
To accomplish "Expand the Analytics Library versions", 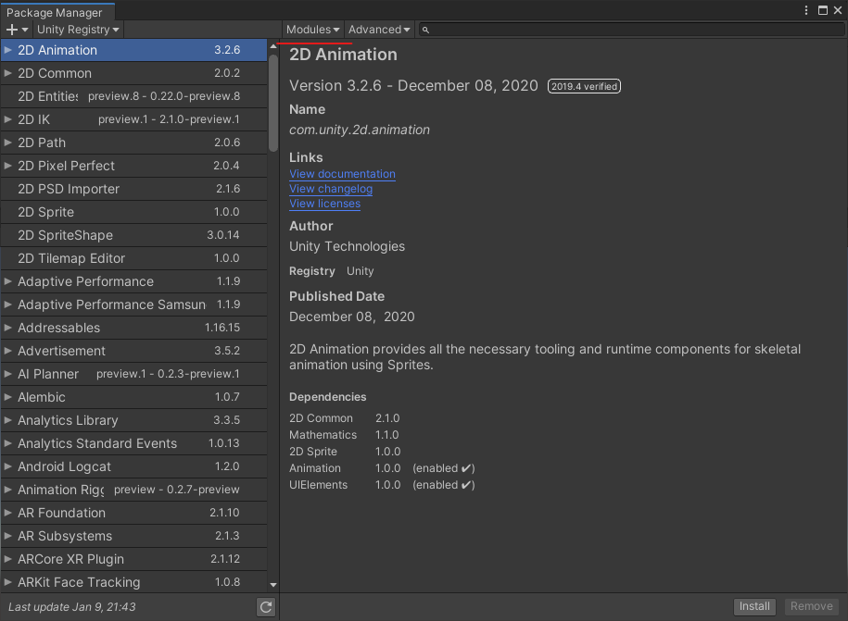I will pos(7,420).
